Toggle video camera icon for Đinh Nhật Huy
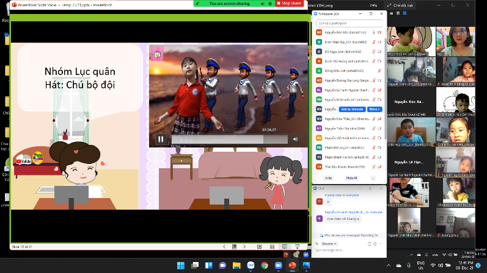 380,41
